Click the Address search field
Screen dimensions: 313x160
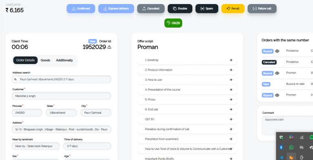coord(62,79)
